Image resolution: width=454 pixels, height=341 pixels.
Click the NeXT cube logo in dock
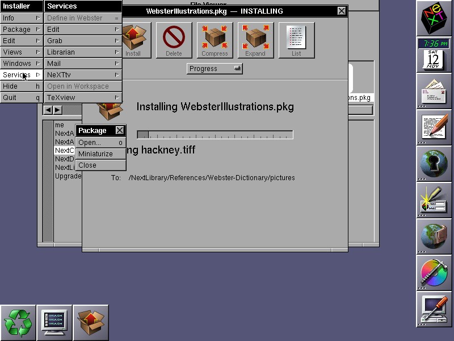pyautogui.click(x=434, y=18)
